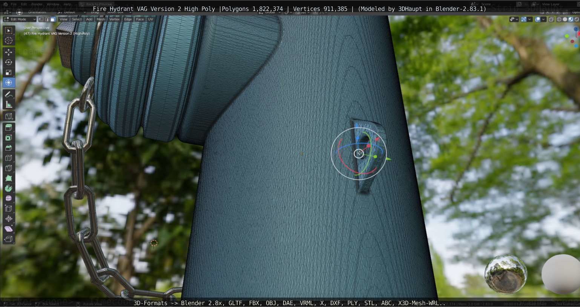580x307 pixels.
Task: Select the Rip Region tool
Action: tap(9, 239)
